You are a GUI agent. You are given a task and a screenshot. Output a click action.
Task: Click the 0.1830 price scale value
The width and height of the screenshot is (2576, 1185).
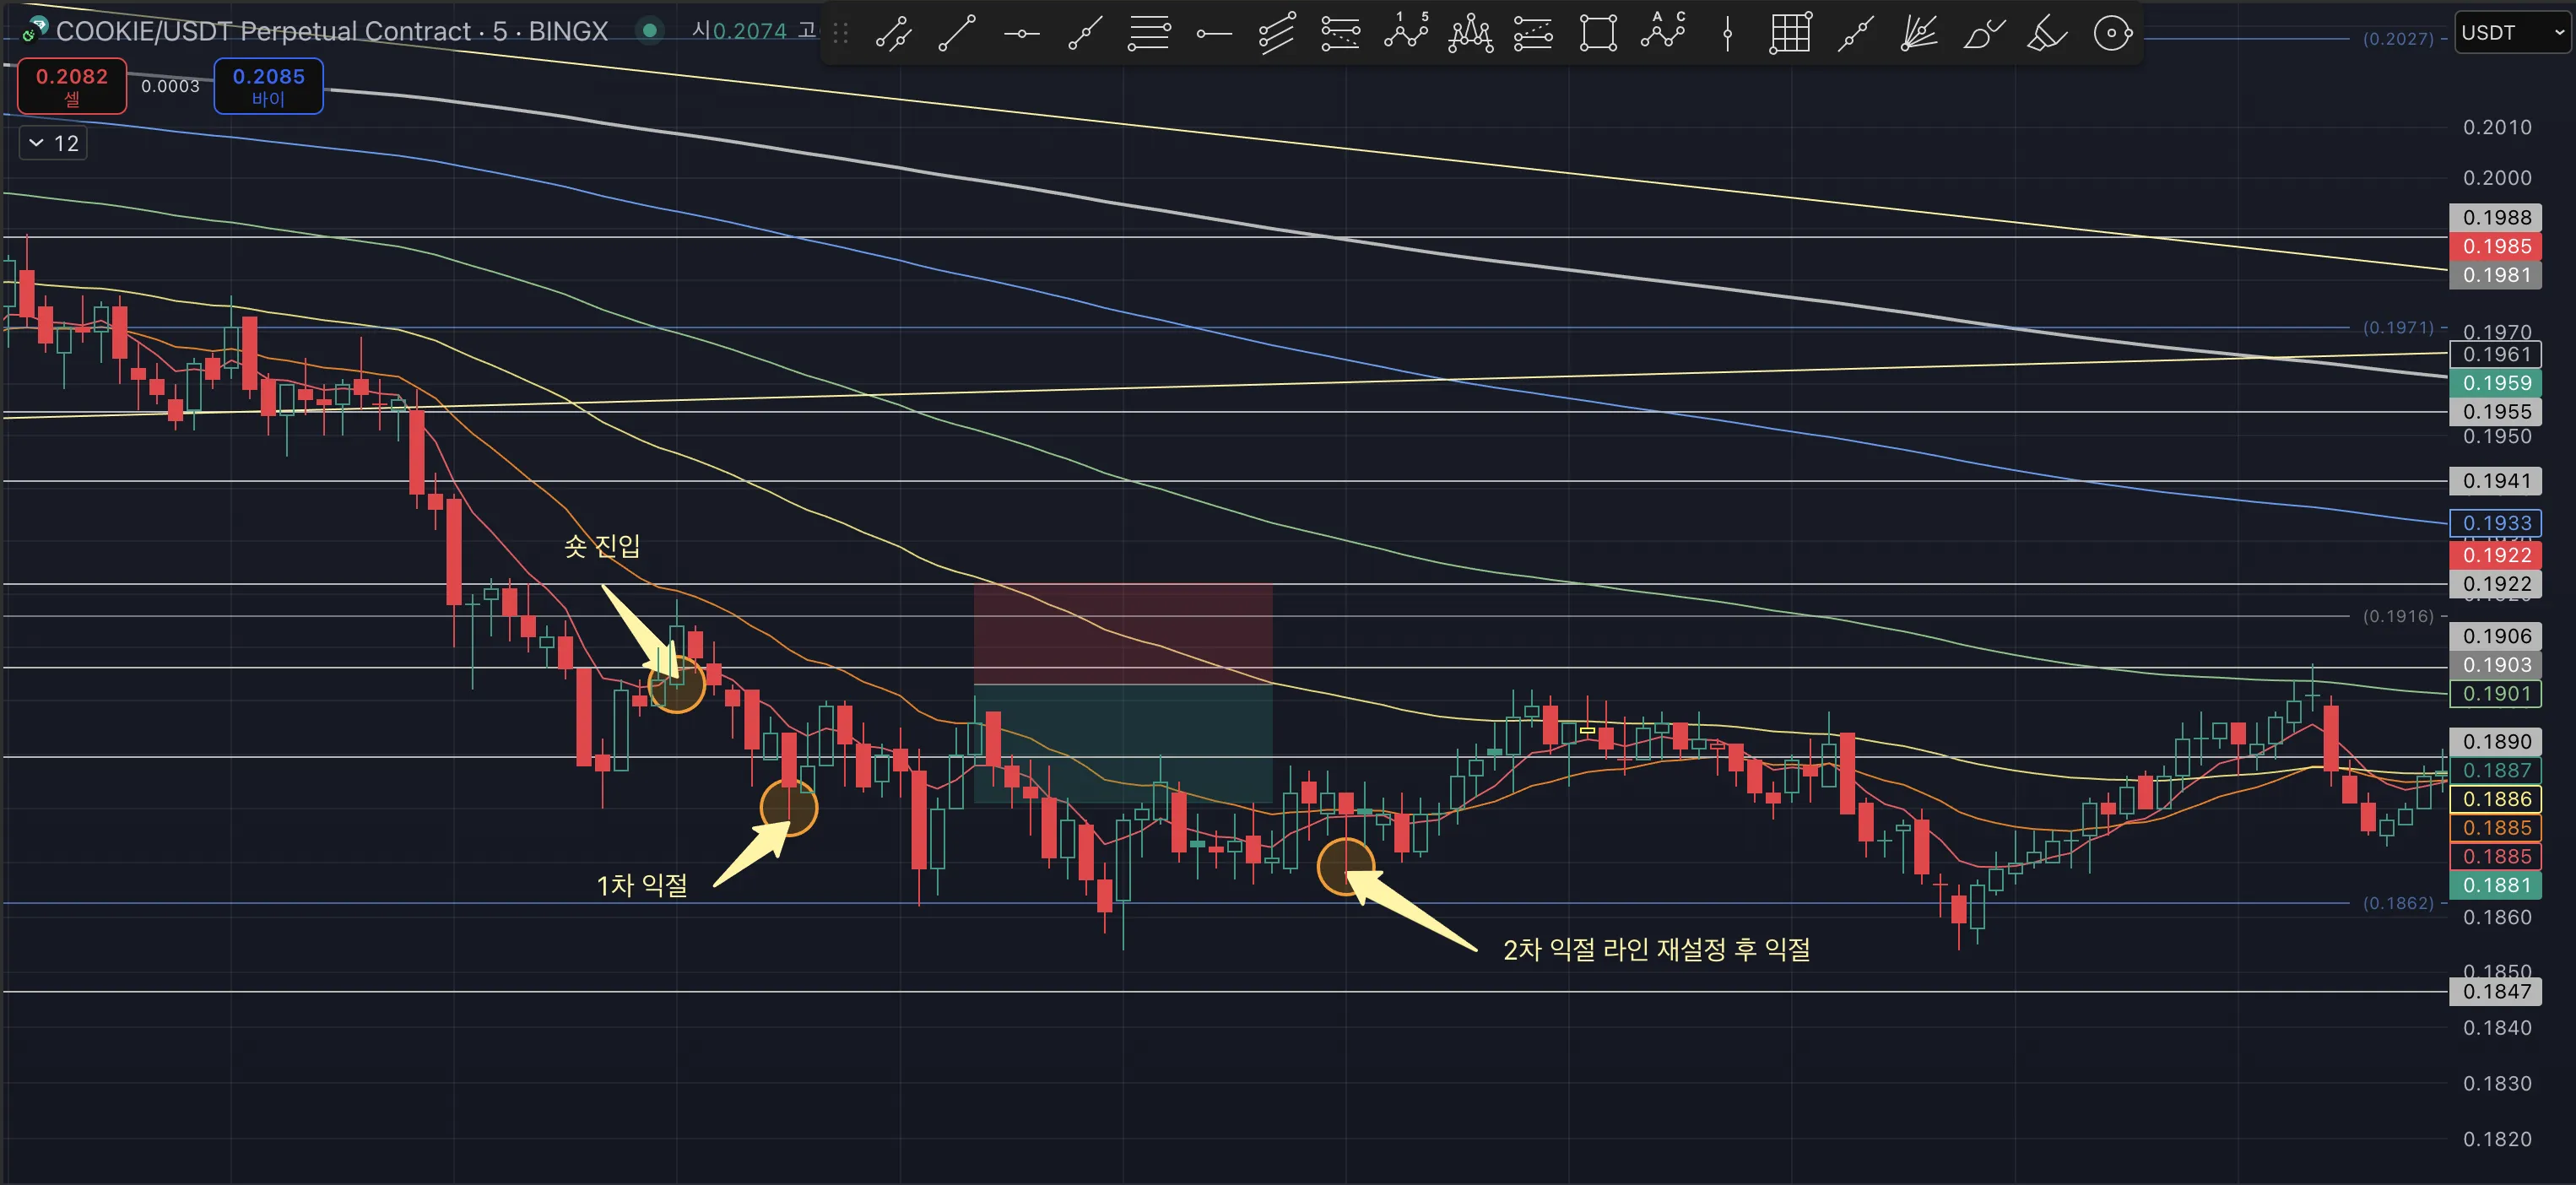coord(2497,1083)
